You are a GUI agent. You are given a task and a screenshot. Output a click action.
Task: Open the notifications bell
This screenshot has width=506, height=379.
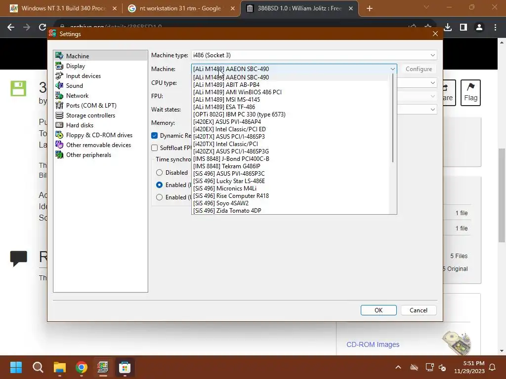tap(493, 367)
